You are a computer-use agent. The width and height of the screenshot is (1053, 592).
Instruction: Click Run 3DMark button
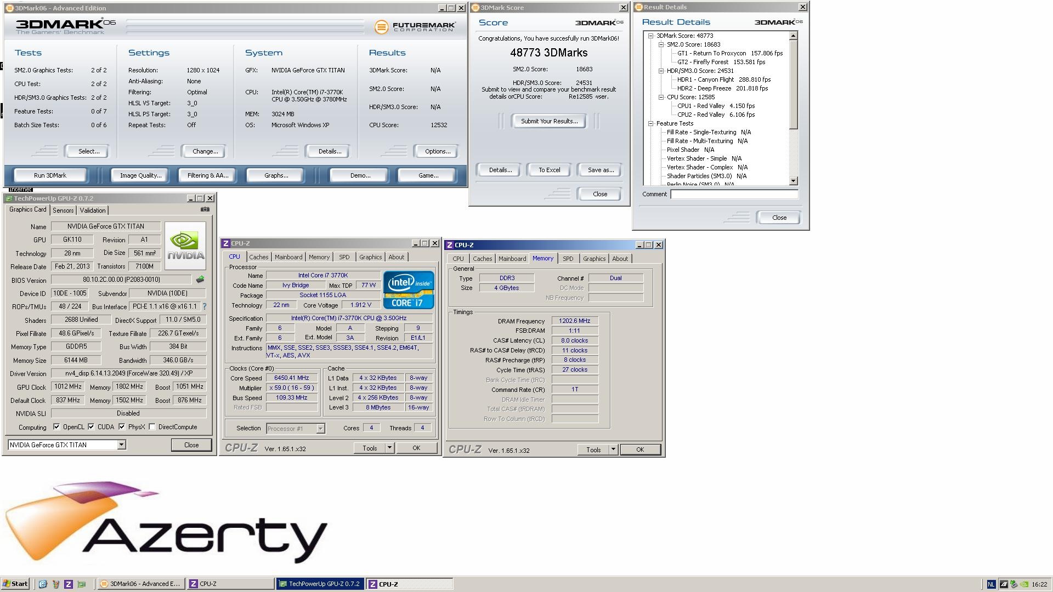click(x=50, y=175)
